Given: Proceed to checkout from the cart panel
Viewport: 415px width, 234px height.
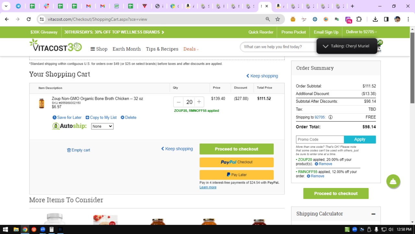Looking at the screenshot, I should 237,149.
